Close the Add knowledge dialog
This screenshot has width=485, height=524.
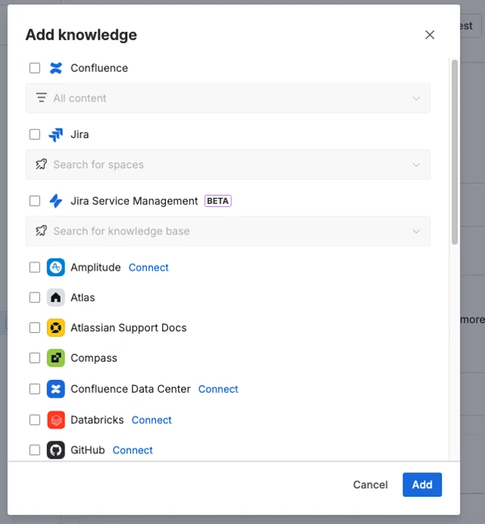tap(430, 35)
